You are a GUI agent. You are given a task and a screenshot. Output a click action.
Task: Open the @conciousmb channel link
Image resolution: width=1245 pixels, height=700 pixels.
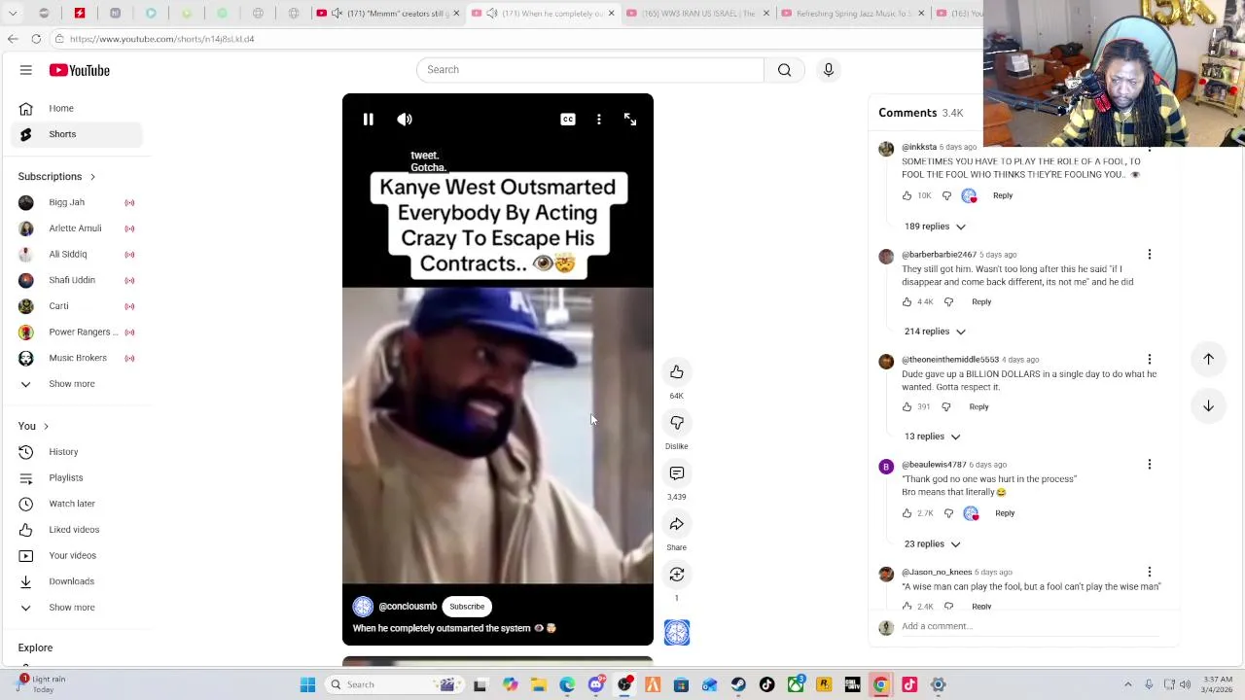pyautogui.click(x=408, y=607)
